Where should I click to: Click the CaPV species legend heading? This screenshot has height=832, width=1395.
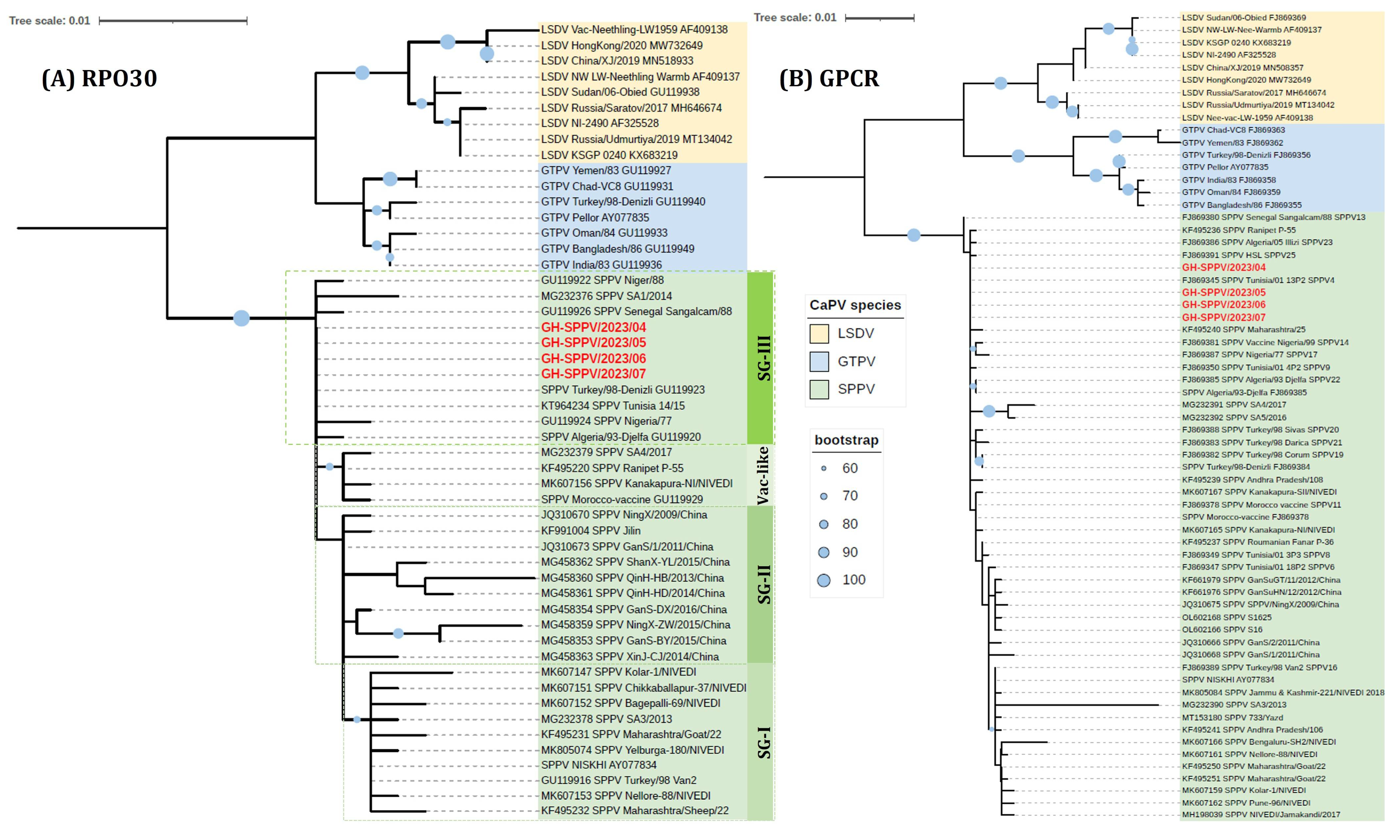[x=855, y=306]
